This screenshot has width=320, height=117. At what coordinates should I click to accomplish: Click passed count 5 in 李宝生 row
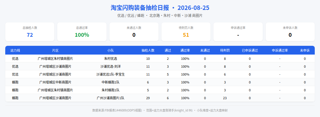click(x=168, y=74)
